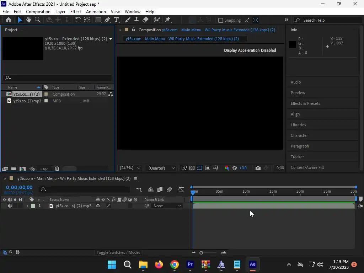Open the Composition menu
Viewport: 364px width, 273px height.
pos(38,12)
